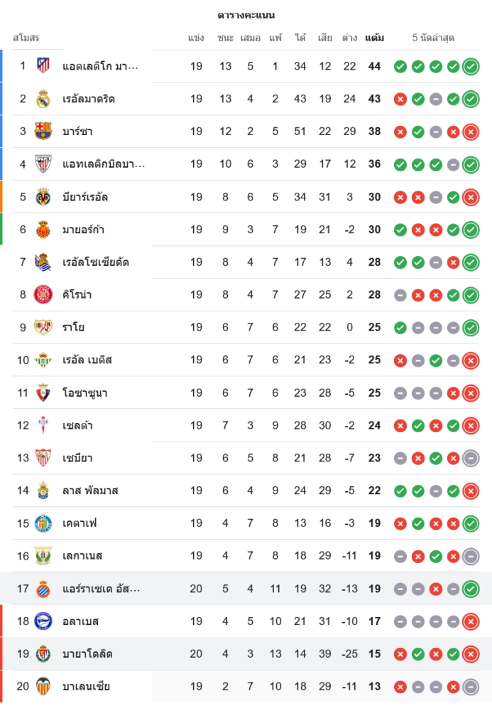Image resolution: width=492 pixels, height=711 pixels.
Task: Click the Real Betis crest icon
Action: coord(43,360)
